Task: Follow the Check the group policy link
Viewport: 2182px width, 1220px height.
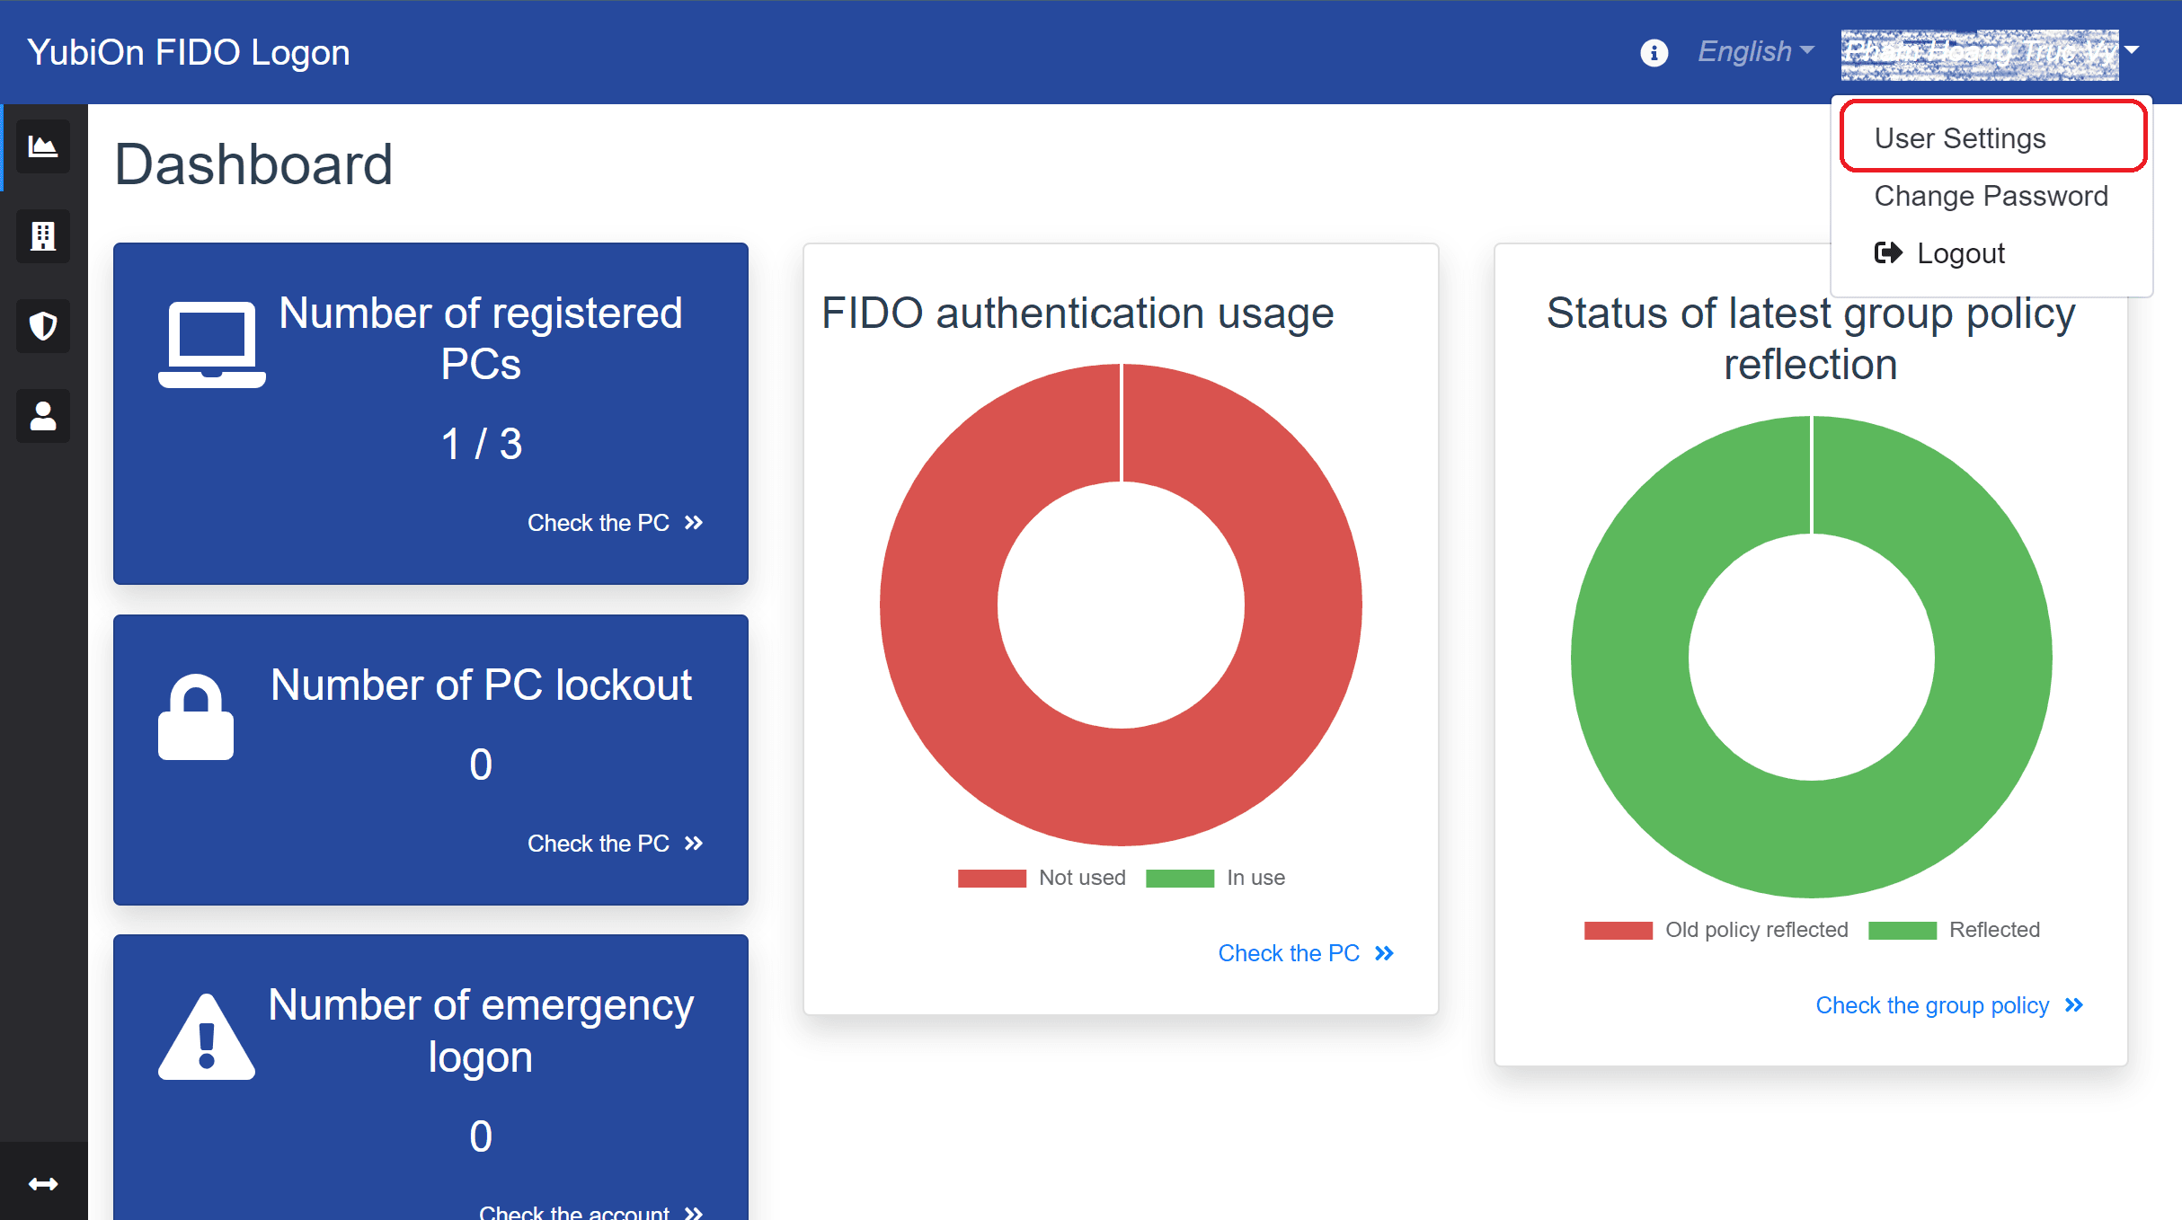Action: [1949, 1005]
